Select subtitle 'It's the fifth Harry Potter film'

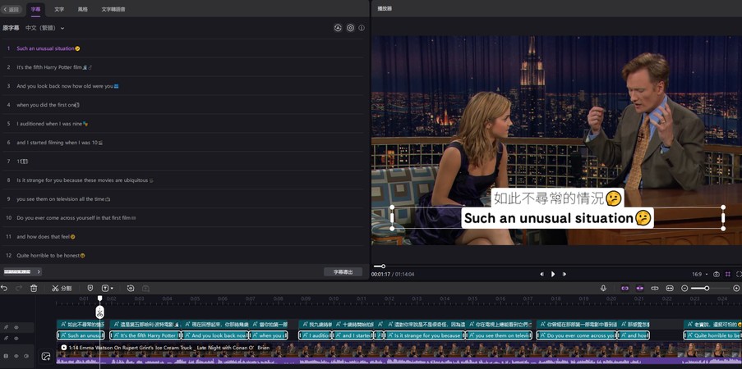183,67
